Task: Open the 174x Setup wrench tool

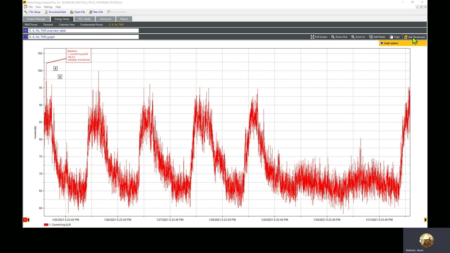Action: point(26,12)
